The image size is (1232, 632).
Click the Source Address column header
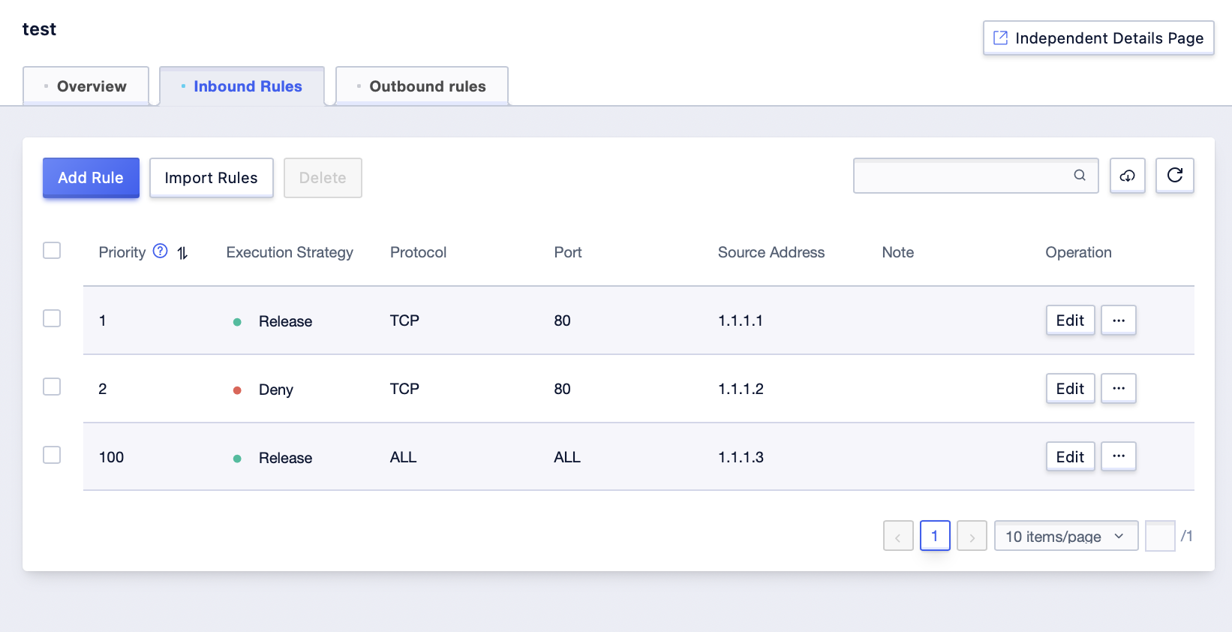pyautogui.click(x=771, y=252)
